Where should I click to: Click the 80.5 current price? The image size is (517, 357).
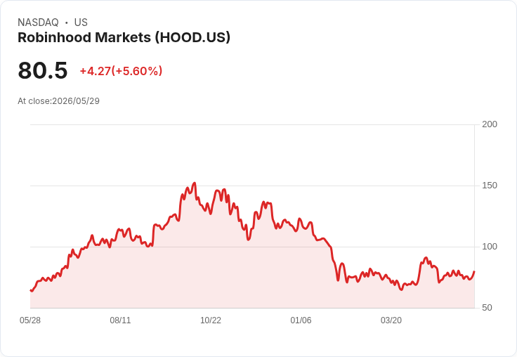click(43, 70)
